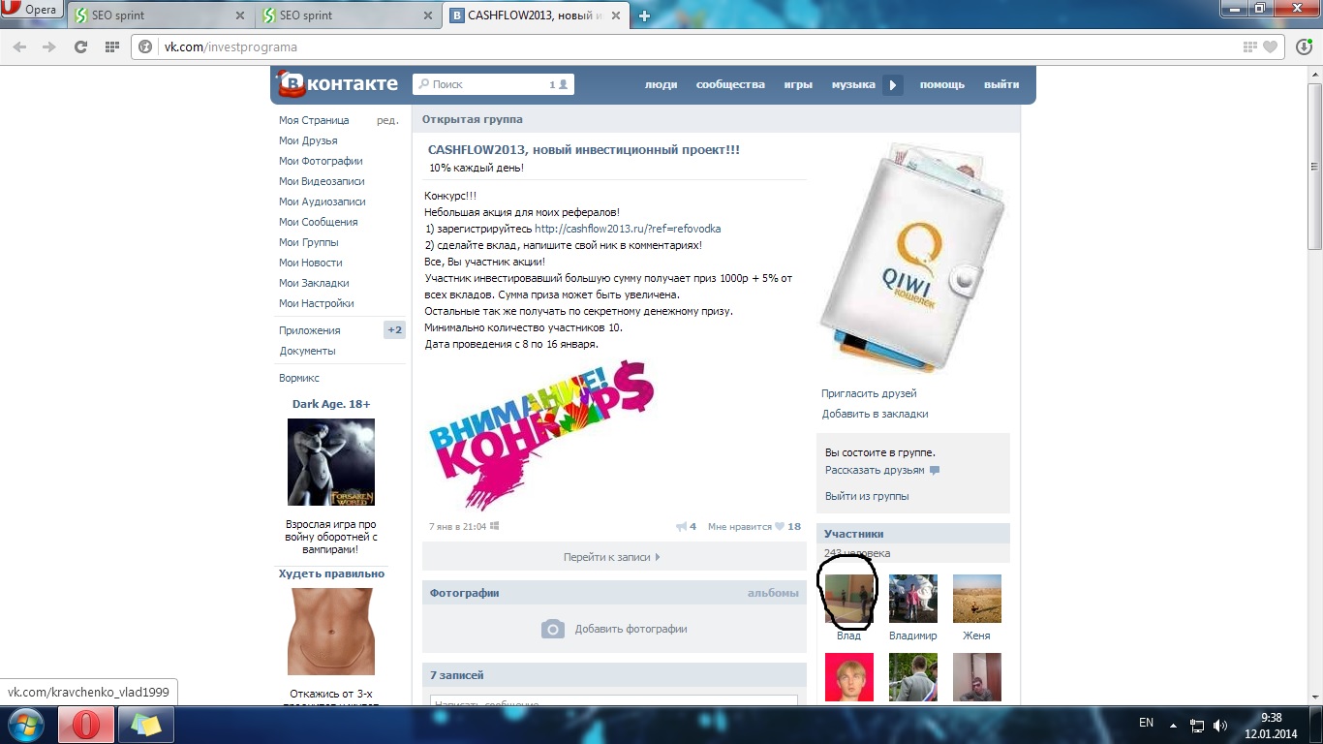This screenshot has width=1323, height=744.
Task: Open Speed Dial grid icon
Action: pyautogui.click(x=111, y=46)
